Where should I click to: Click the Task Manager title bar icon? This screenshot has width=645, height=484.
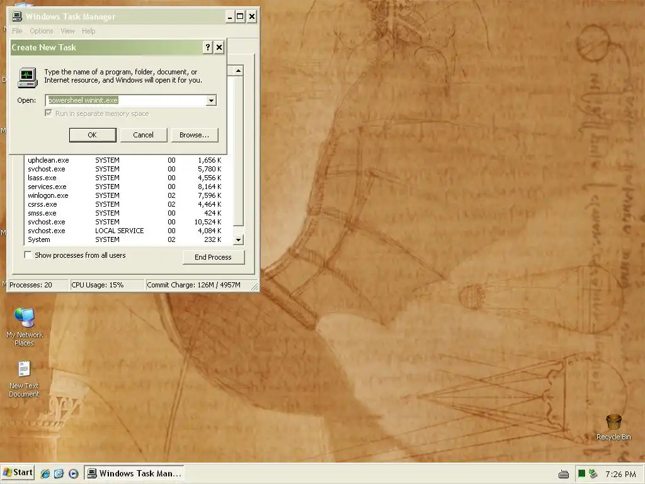pyautogui.click(x=17, y=16)
